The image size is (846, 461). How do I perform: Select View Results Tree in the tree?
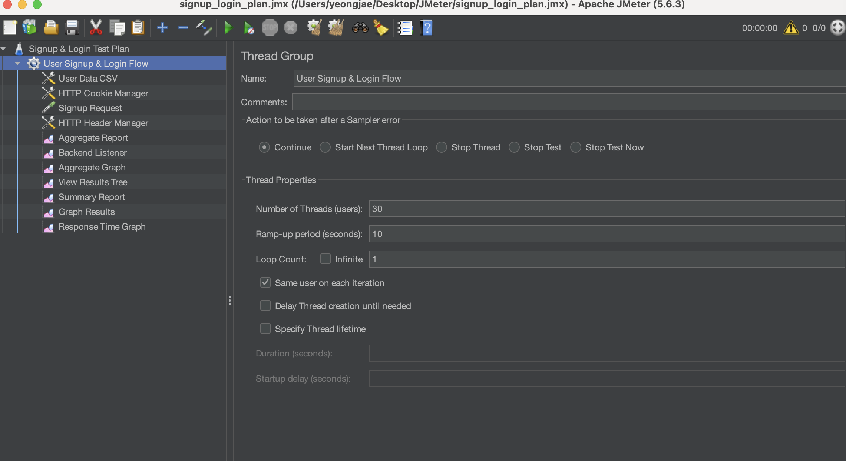coord(93,182)
